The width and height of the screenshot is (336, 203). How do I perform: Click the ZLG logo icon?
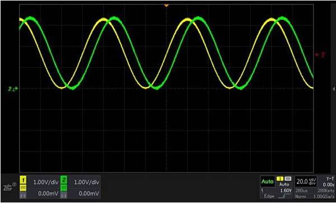pyautogui.click(x=10, y=186)
